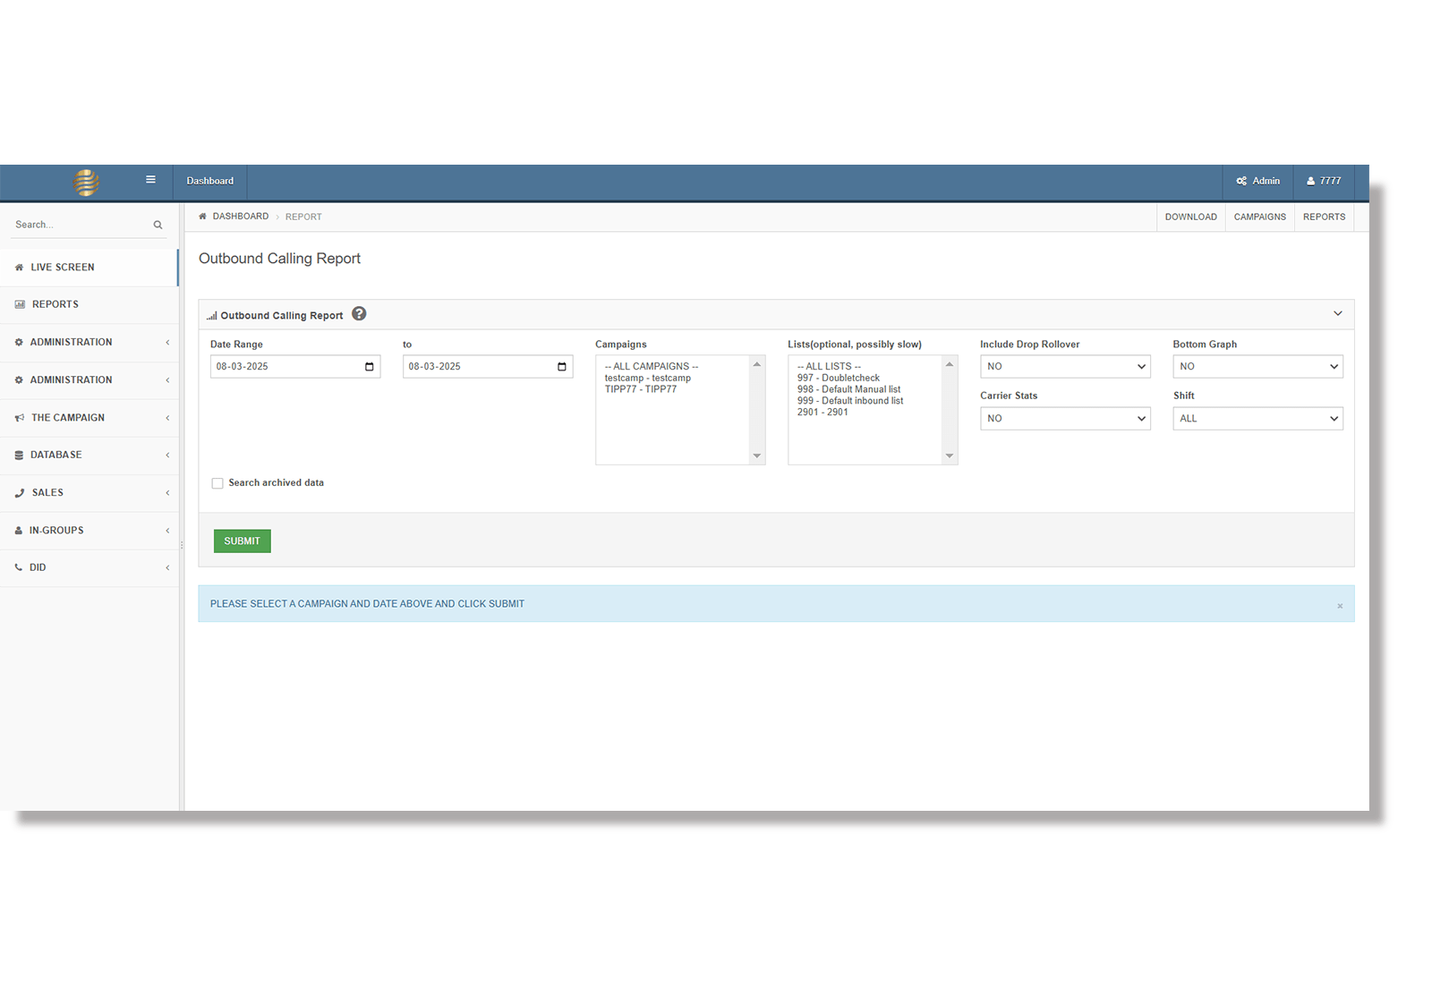Screen dimensions: 1432x1005
Task: Open the Download tab
Action: pos(1190,217)
